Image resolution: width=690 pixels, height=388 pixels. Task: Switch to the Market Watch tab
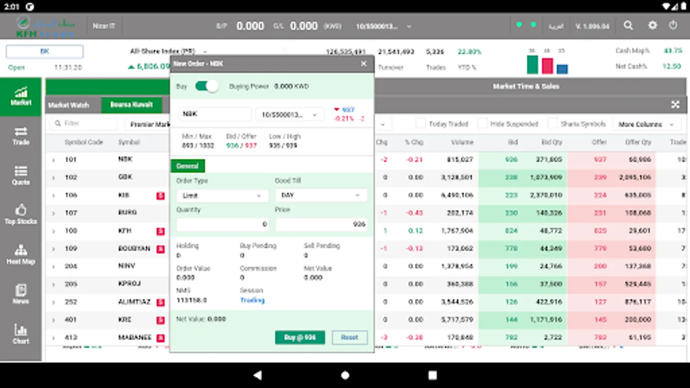coord(69,105)
